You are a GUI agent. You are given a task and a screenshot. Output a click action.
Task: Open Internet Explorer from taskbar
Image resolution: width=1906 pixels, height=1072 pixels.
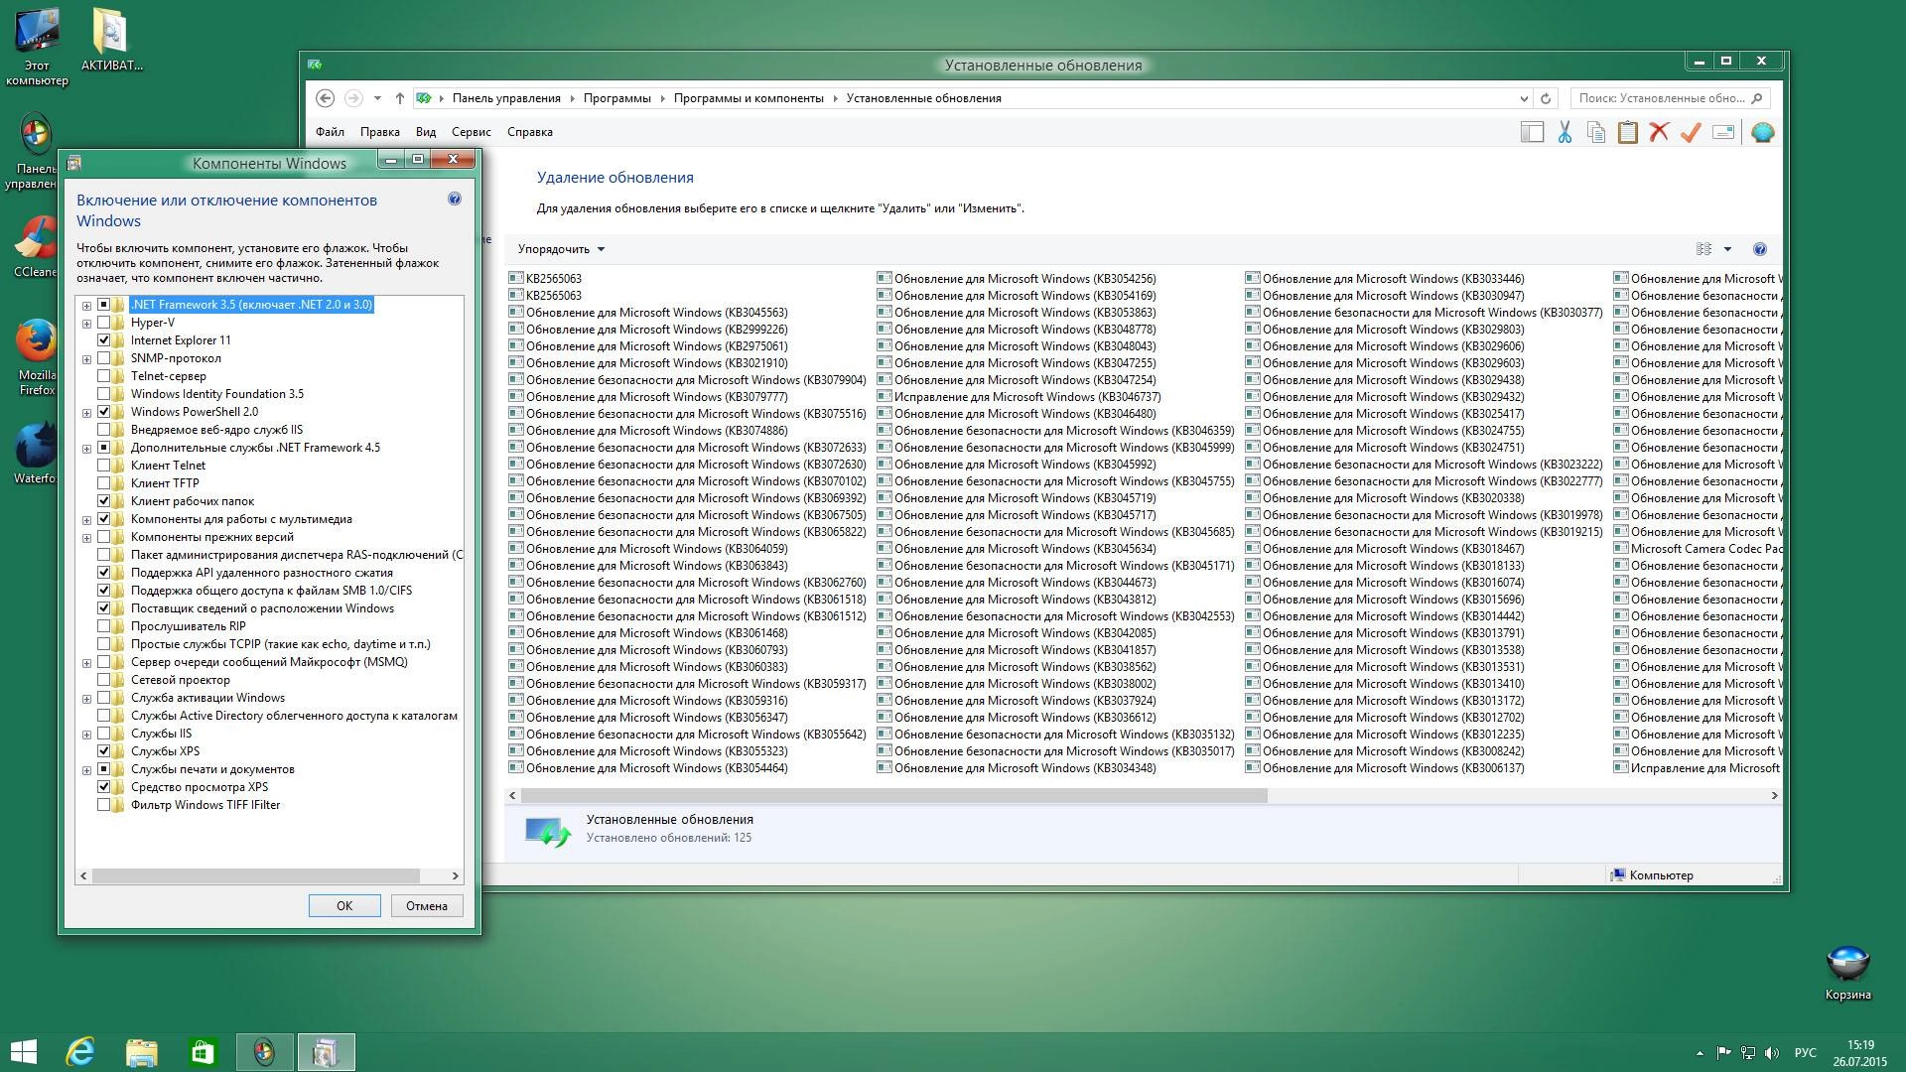tap(80, 1052)
